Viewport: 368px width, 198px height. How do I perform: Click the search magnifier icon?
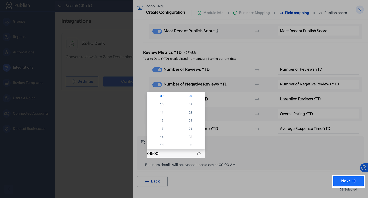60,6
